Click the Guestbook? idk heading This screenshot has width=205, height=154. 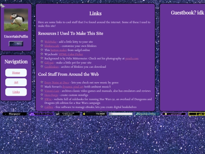point(188,13)
